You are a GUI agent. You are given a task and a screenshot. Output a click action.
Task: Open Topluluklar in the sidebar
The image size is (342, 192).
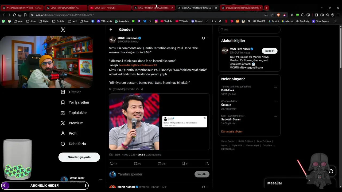(x=74, y=113)
